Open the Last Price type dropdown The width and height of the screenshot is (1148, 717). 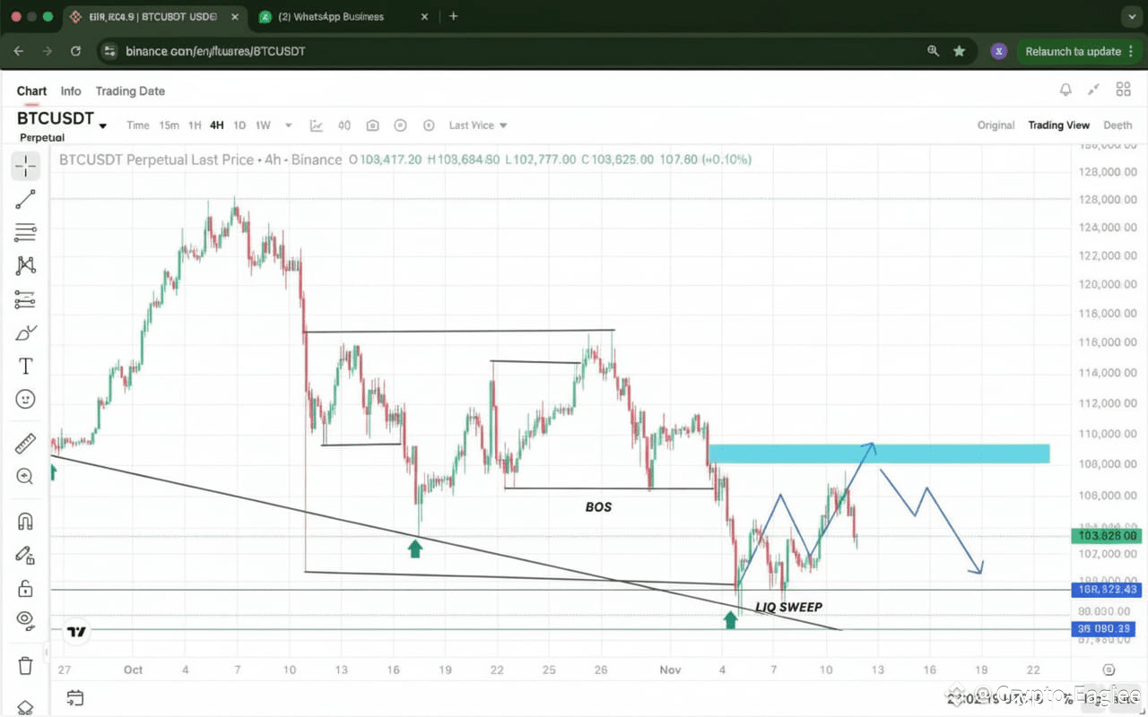478,125
